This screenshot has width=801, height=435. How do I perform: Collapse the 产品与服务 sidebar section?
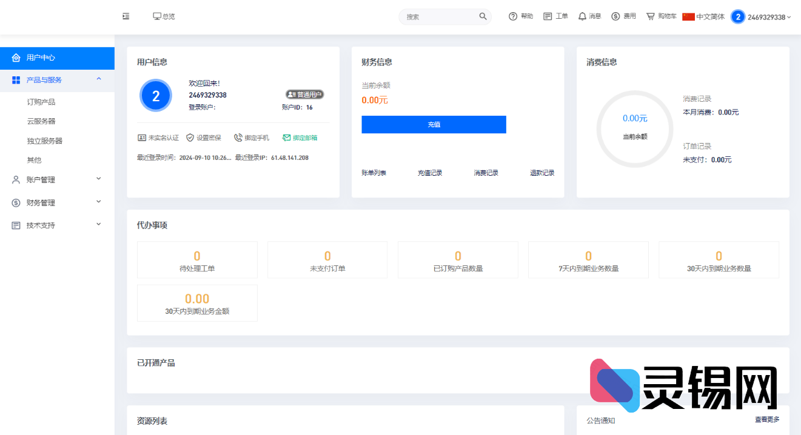(x=99, y=79)
